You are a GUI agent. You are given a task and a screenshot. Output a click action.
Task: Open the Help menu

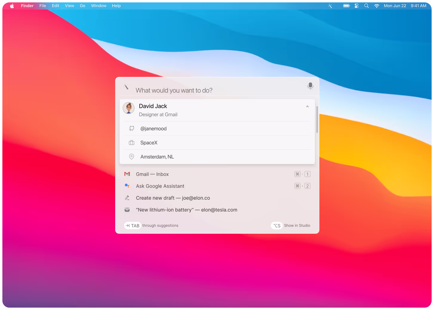(x=116, y=6)
